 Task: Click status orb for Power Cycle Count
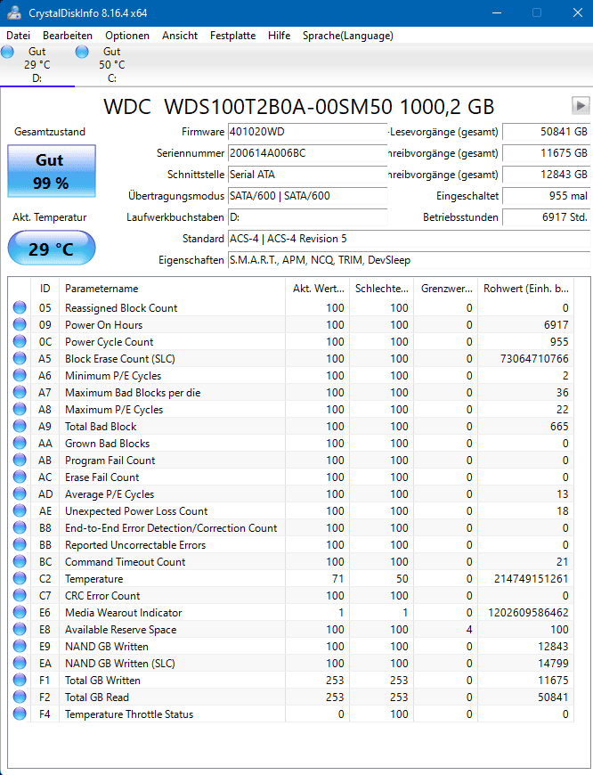coord(20,341)
